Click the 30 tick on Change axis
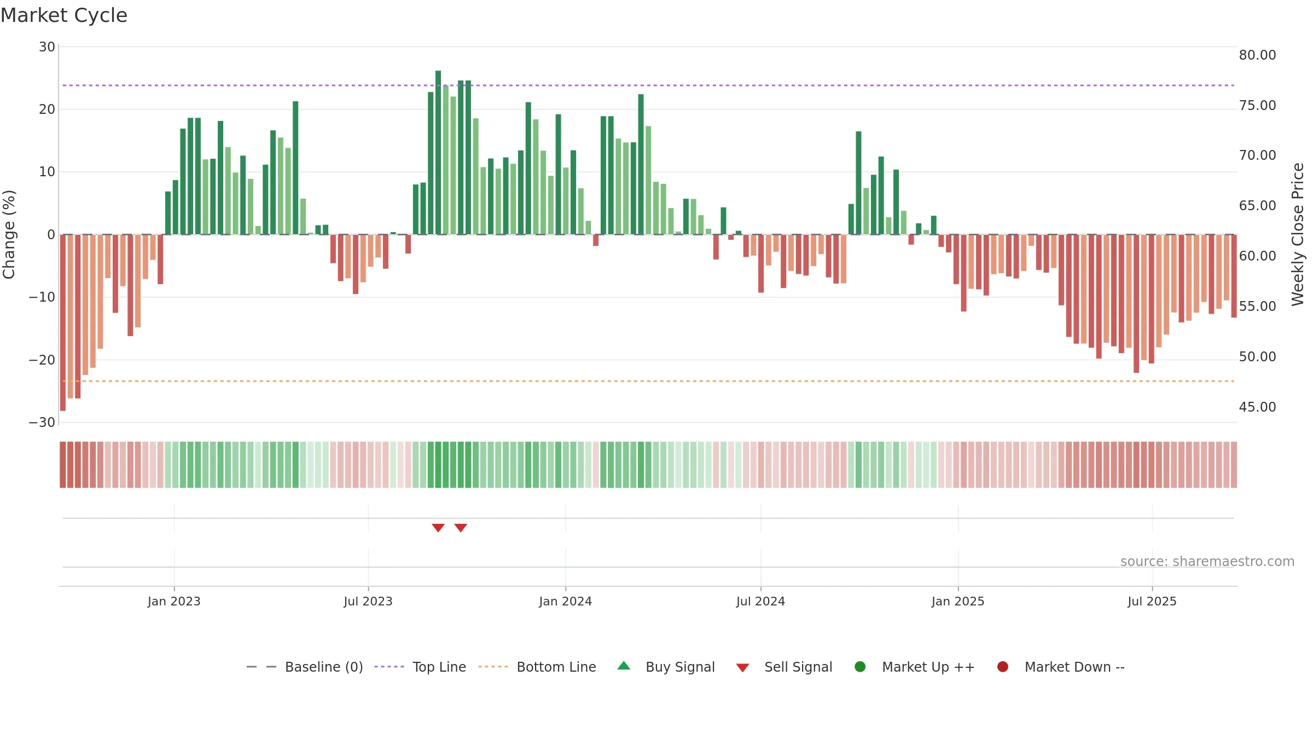The width and height of the screenshot is (1313, 739). pos(47,47)
